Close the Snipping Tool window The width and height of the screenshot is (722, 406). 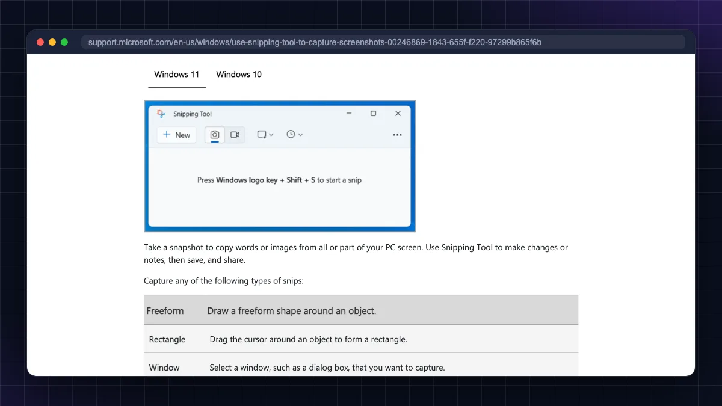(398, 113)
